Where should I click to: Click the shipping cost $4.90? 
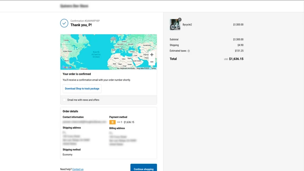point(241,45)
